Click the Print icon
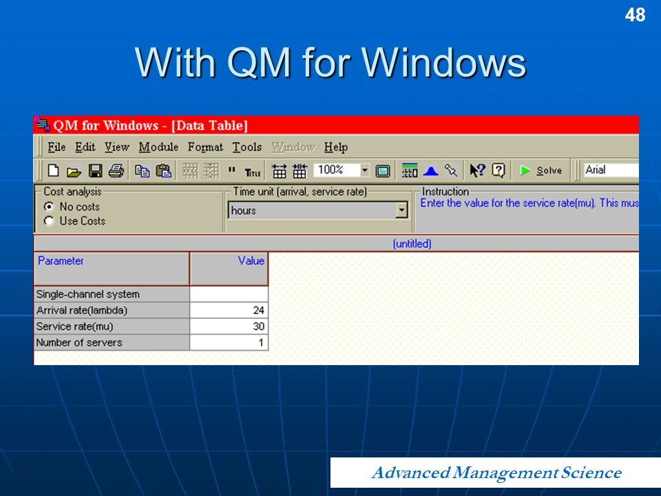The width and height of the screenshot is (661, 496). [116, 171]
